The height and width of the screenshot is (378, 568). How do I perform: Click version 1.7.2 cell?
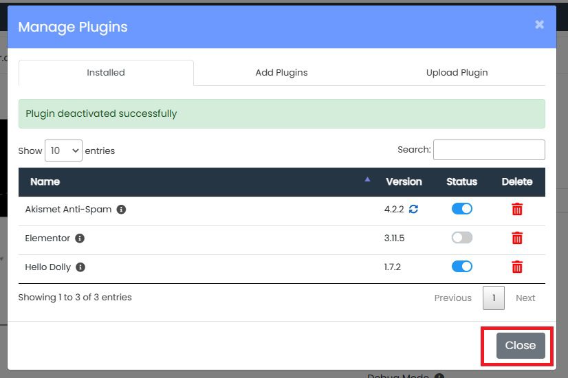(393, 267)
